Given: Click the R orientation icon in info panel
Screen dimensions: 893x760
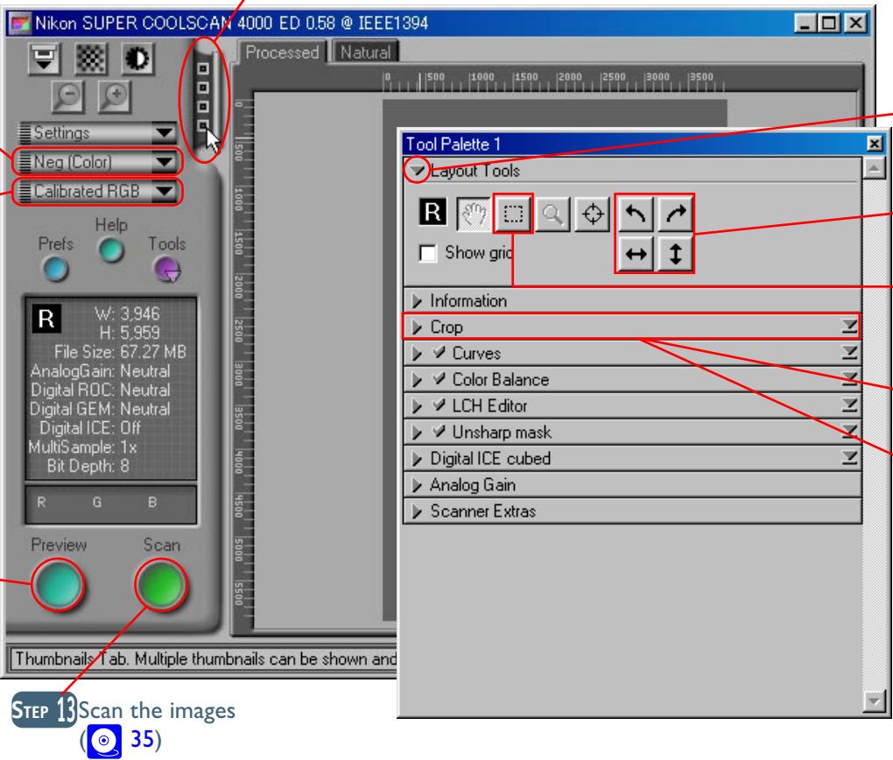Looking at the screenshot, I should tap(46, 319).
